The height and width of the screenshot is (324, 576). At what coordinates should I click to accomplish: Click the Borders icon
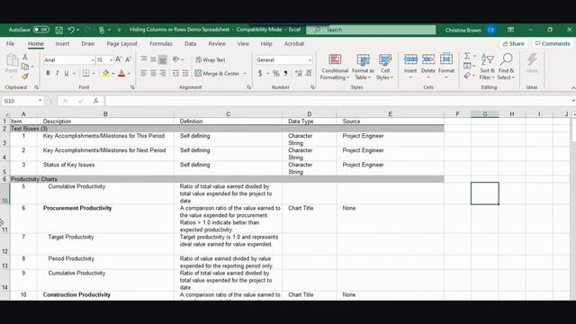point(86,74)
